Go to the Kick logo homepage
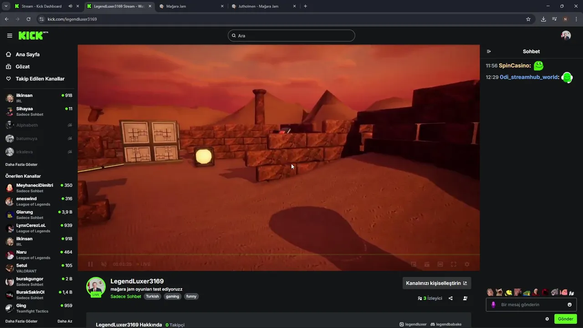This screenshot has width=583, height=328. coord(33,36)
